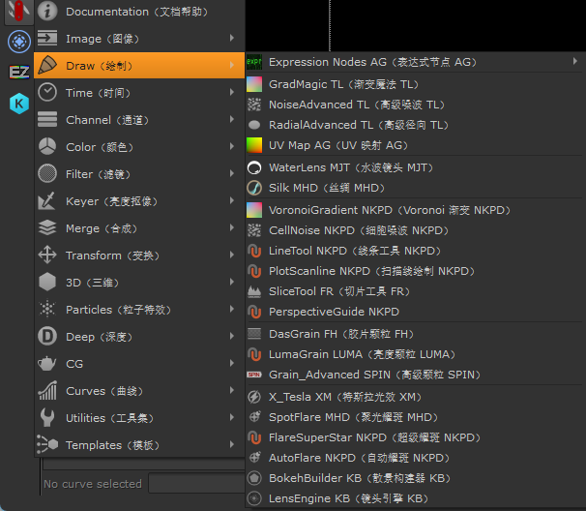Click the Transform arrows icon

[x=47, y=255]
